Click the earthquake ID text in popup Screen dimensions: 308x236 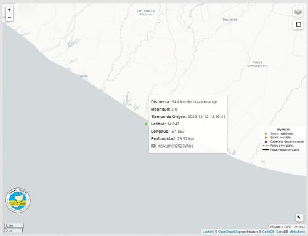175,146
